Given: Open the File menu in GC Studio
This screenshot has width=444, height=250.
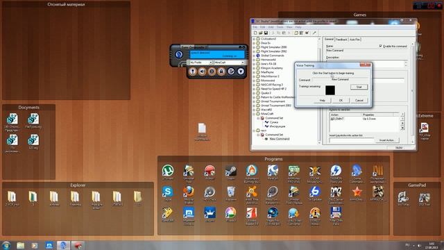Looking at the screenshot, I should (255, 27).
